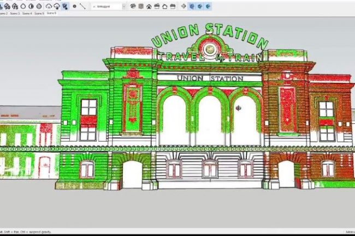
Task: Click the central arch of the station model
Action: pos(210,120)
